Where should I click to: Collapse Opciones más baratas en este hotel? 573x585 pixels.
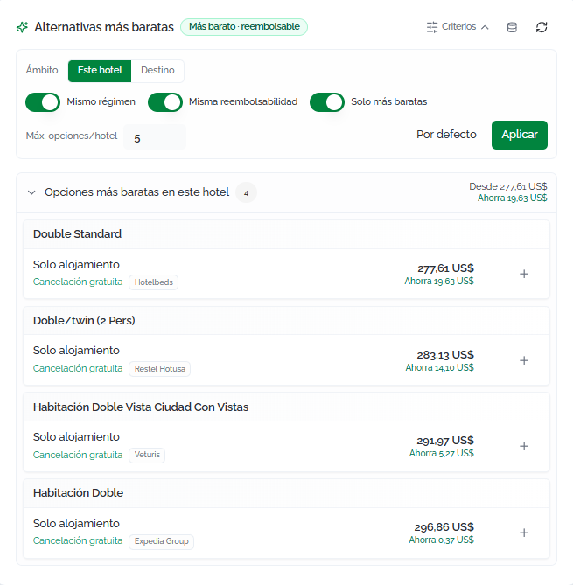click(31, 192)
